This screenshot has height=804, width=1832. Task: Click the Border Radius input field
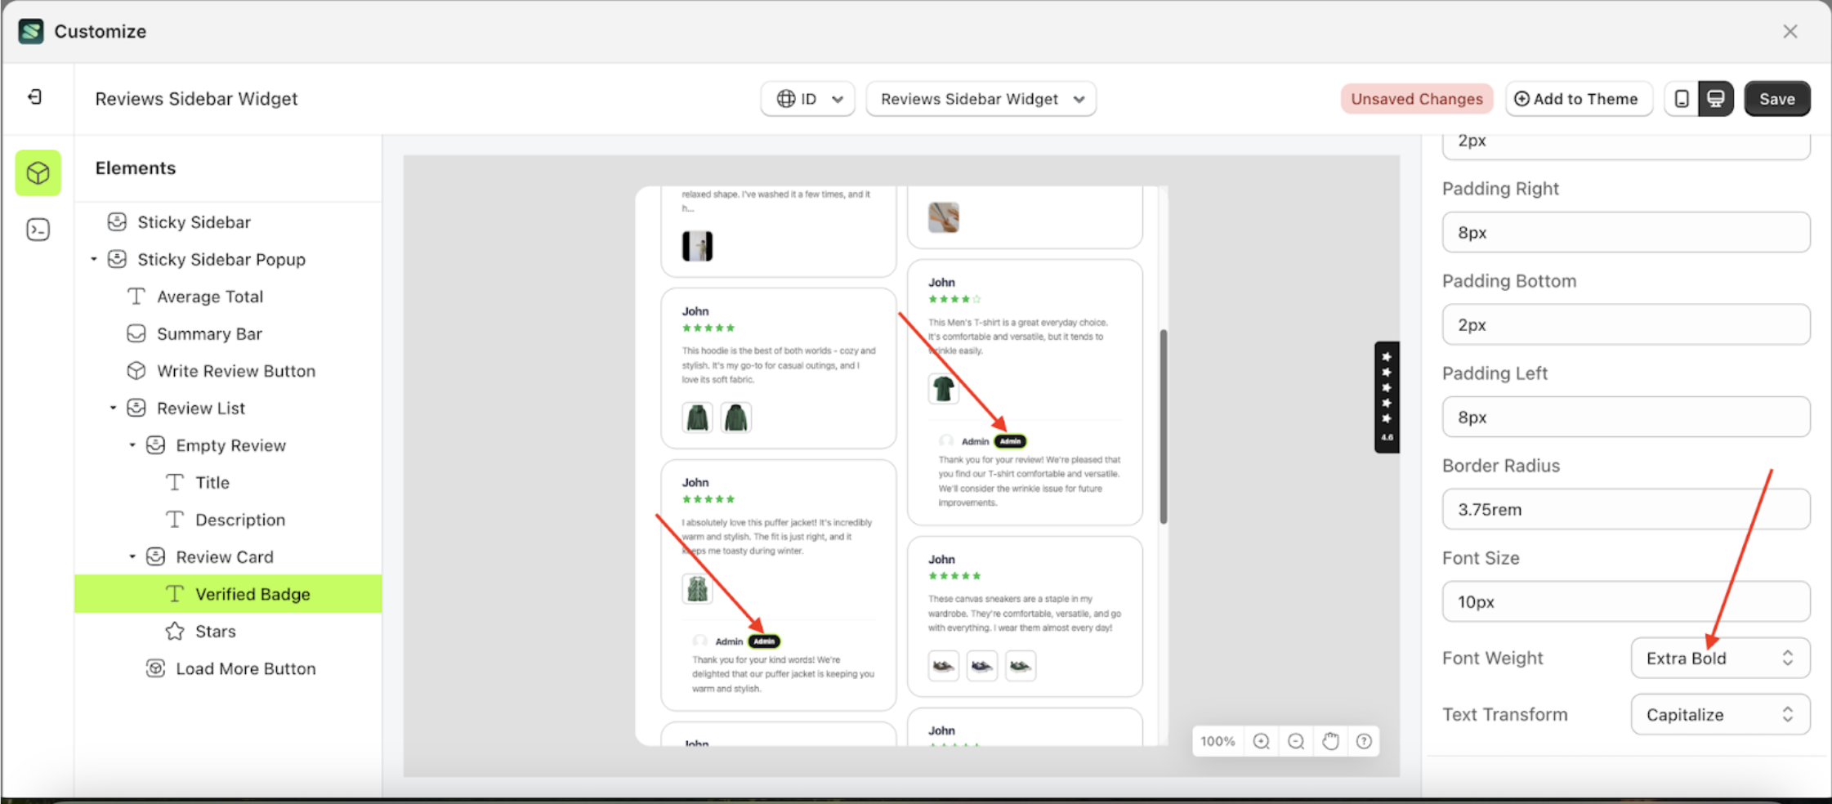[x=1625, y=510]
